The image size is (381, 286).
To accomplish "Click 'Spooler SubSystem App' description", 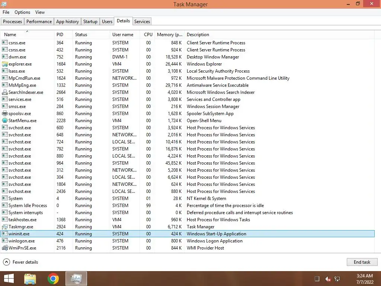I will pos(210,113).
